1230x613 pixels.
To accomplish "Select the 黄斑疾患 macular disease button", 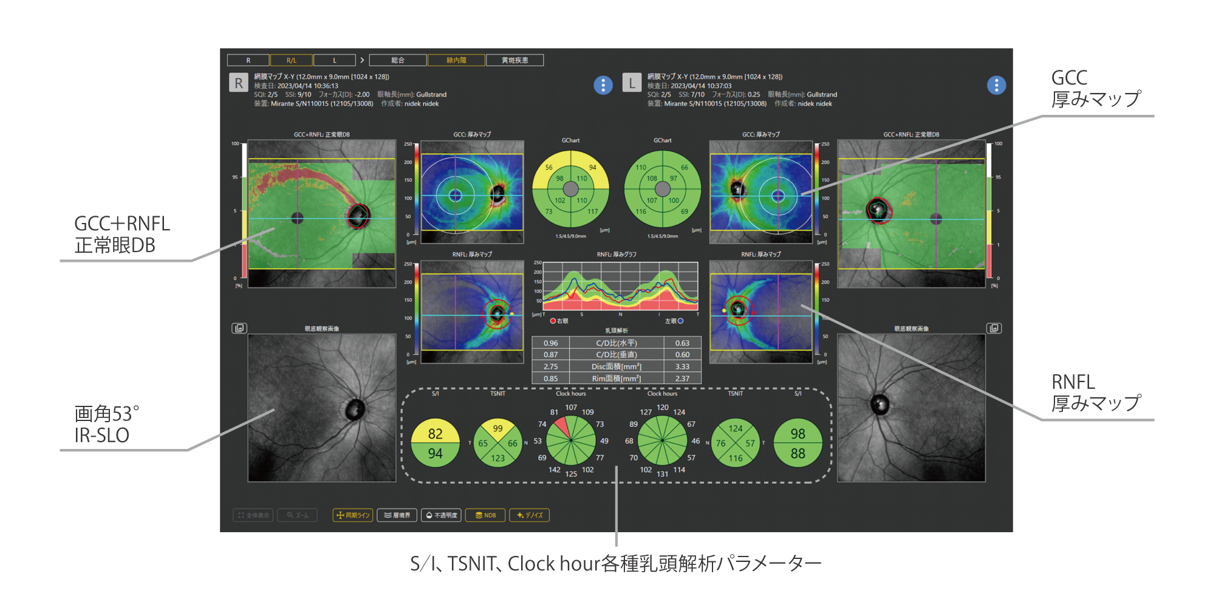I will [x=514, y=60].
